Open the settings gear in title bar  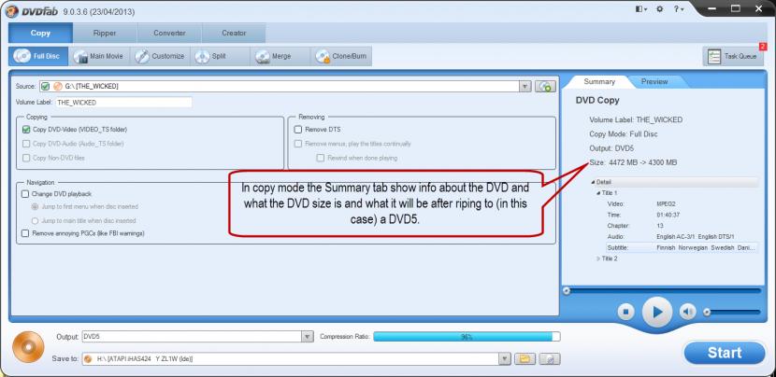[660, 9]
